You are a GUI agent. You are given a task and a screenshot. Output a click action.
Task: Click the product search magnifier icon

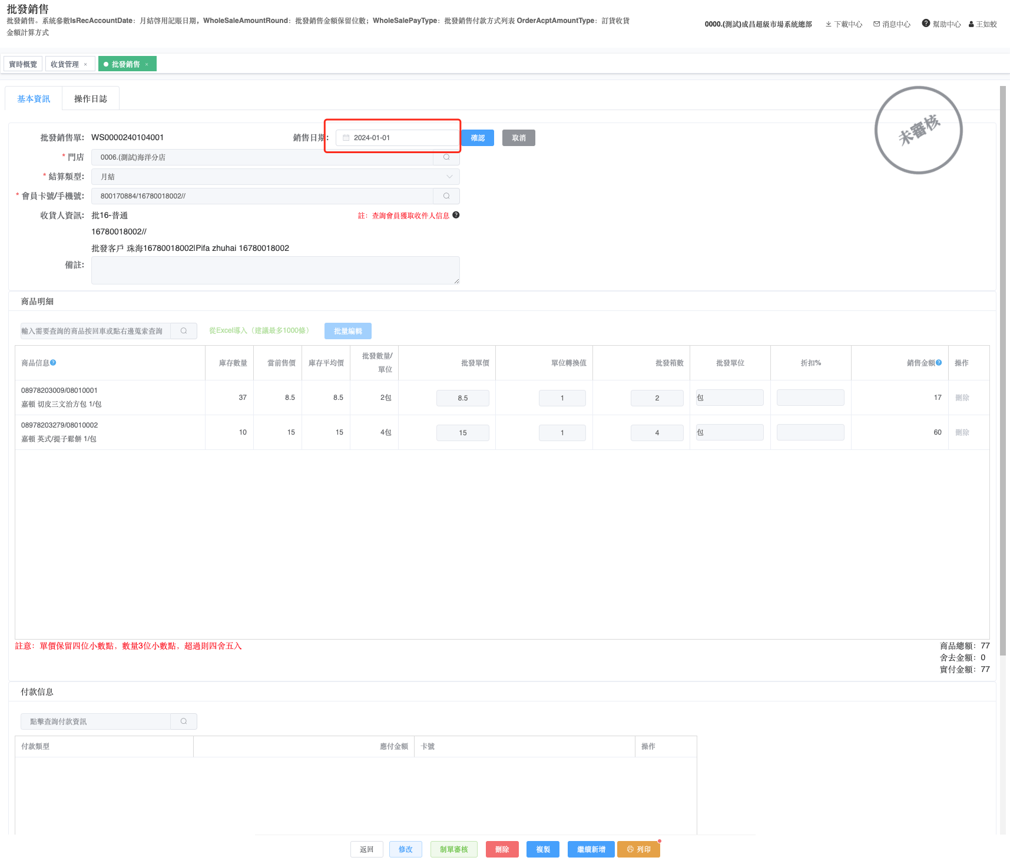point(184,331)
